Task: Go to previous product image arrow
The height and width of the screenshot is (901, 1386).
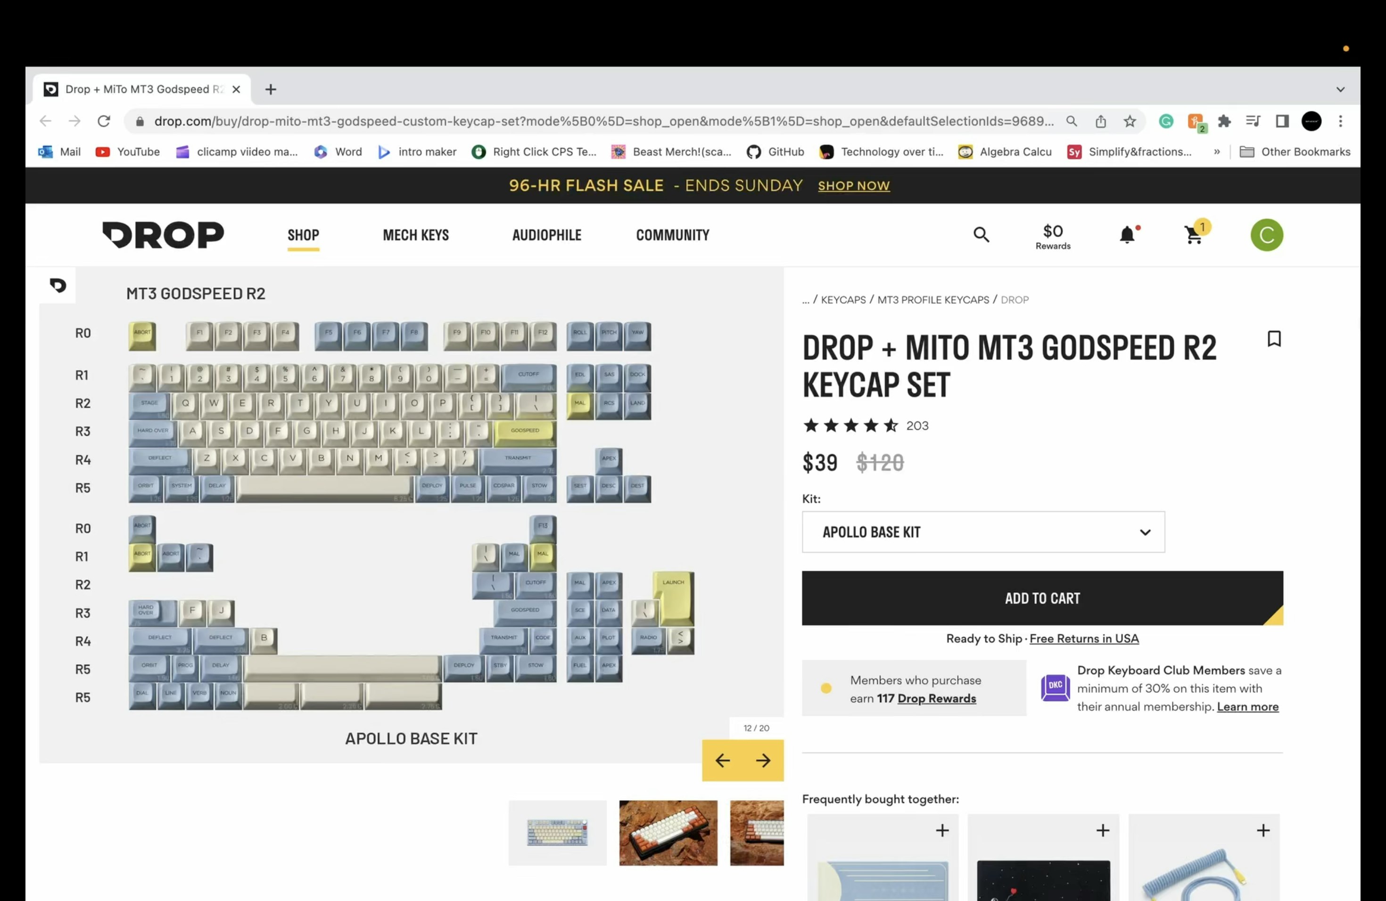Action: click(722, 761)
